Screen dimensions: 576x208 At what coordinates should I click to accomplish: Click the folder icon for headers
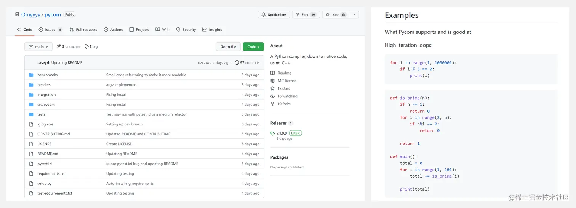coord(31,85)
